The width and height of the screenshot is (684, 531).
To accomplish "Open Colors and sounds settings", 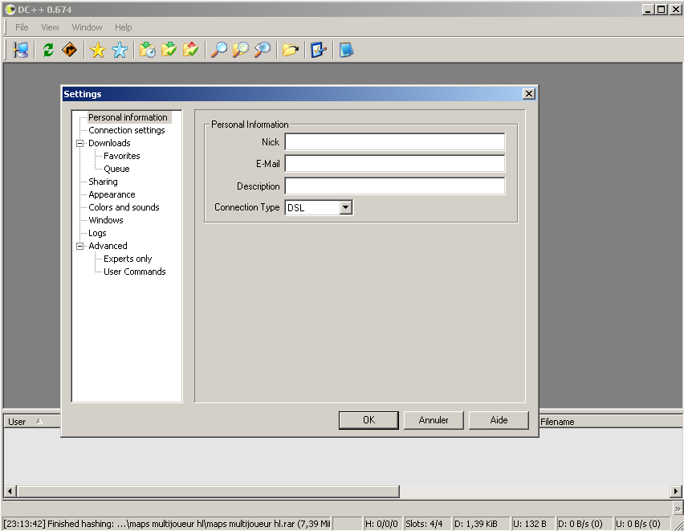I will point(124,207).
